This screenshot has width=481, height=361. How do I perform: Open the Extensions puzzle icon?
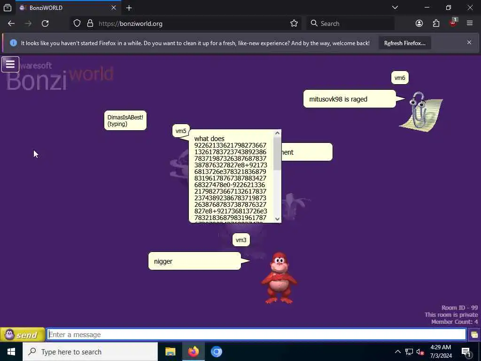[436, 24]
